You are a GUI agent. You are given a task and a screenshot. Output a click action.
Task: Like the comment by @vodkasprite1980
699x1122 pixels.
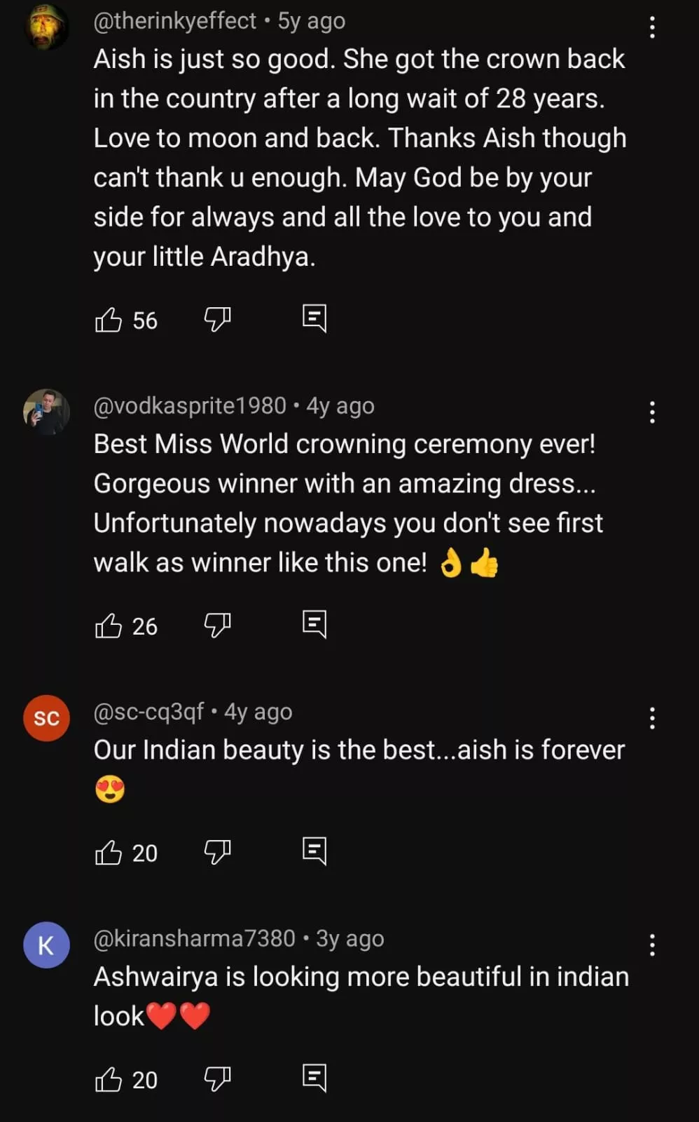tap(109, 626)
